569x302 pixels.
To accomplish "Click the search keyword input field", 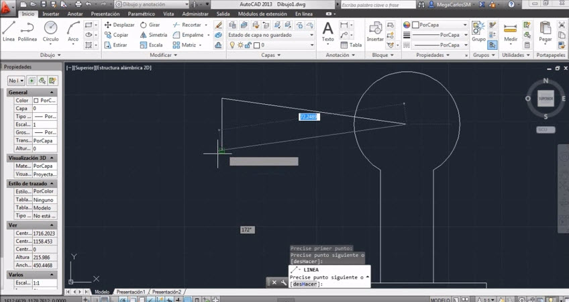I will pyautogui.click(x=377, y=5).
